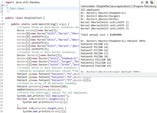Image resolution: width=157 pixels, height=113 pixels.
Task: Click the line creating Patient p3 with doctors[2]
Action: click(54, 80)
